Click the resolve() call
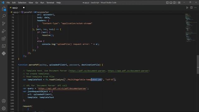Viewport: 199px width, 112px height. [48, 35]
